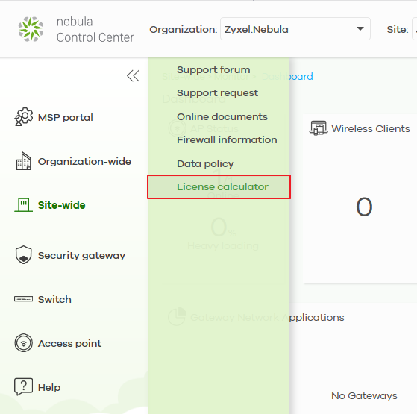
Task: Open the Site selector field
Action: tap(414, 29)
